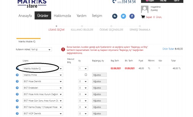Image resolution: width=193 pixels, height=117 pixels.
Task: Show help for BIST Endeksleri
Action: click(17, 88)
